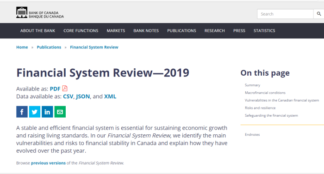Image resolution: width=324 pixels, height=174 pixels.
Task: Open the Bank Notes menu
Action: click(146, 31)
